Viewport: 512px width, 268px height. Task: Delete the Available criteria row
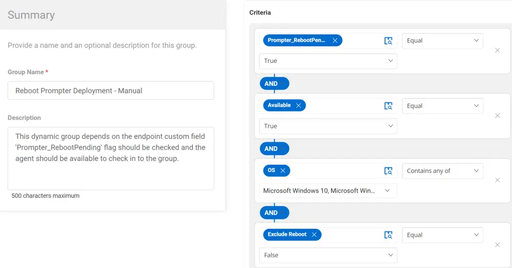tap(497, 116)
